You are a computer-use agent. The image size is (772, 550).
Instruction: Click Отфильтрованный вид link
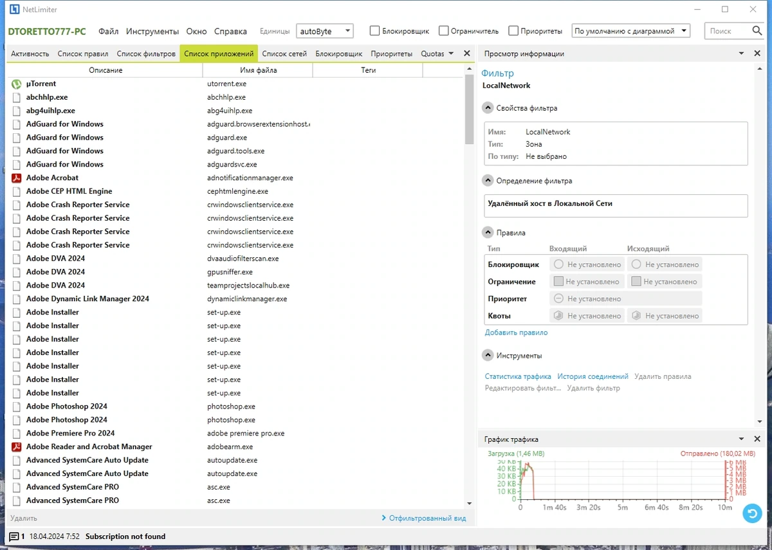click(427, 518)
